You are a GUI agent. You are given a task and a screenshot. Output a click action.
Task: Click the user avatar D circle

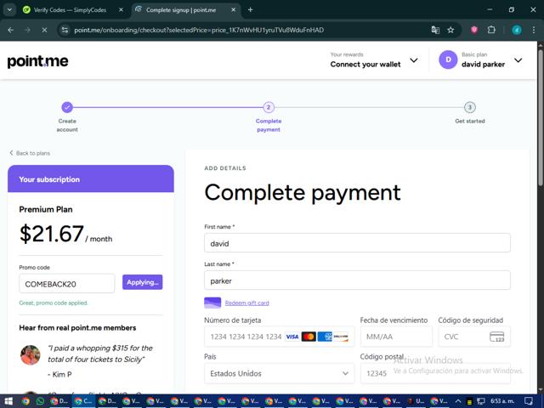click(448, 59)
